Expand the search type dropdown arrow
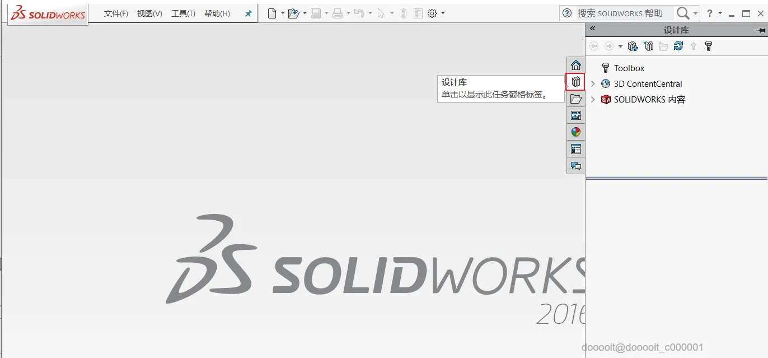768x358 pixels. click(696, 13)
